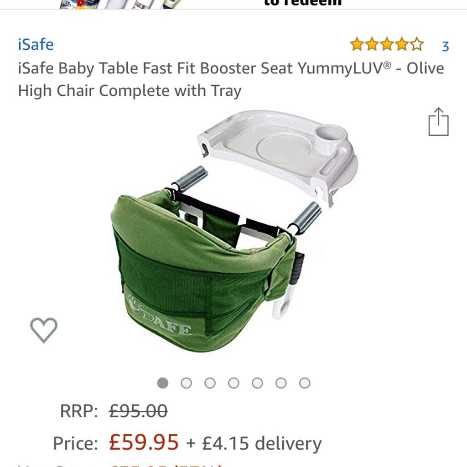Image resolution: width=467 pixels, height=467 pixels.
Task: Select the seventh image carousel dot
Action: click(x=305, y=383)
